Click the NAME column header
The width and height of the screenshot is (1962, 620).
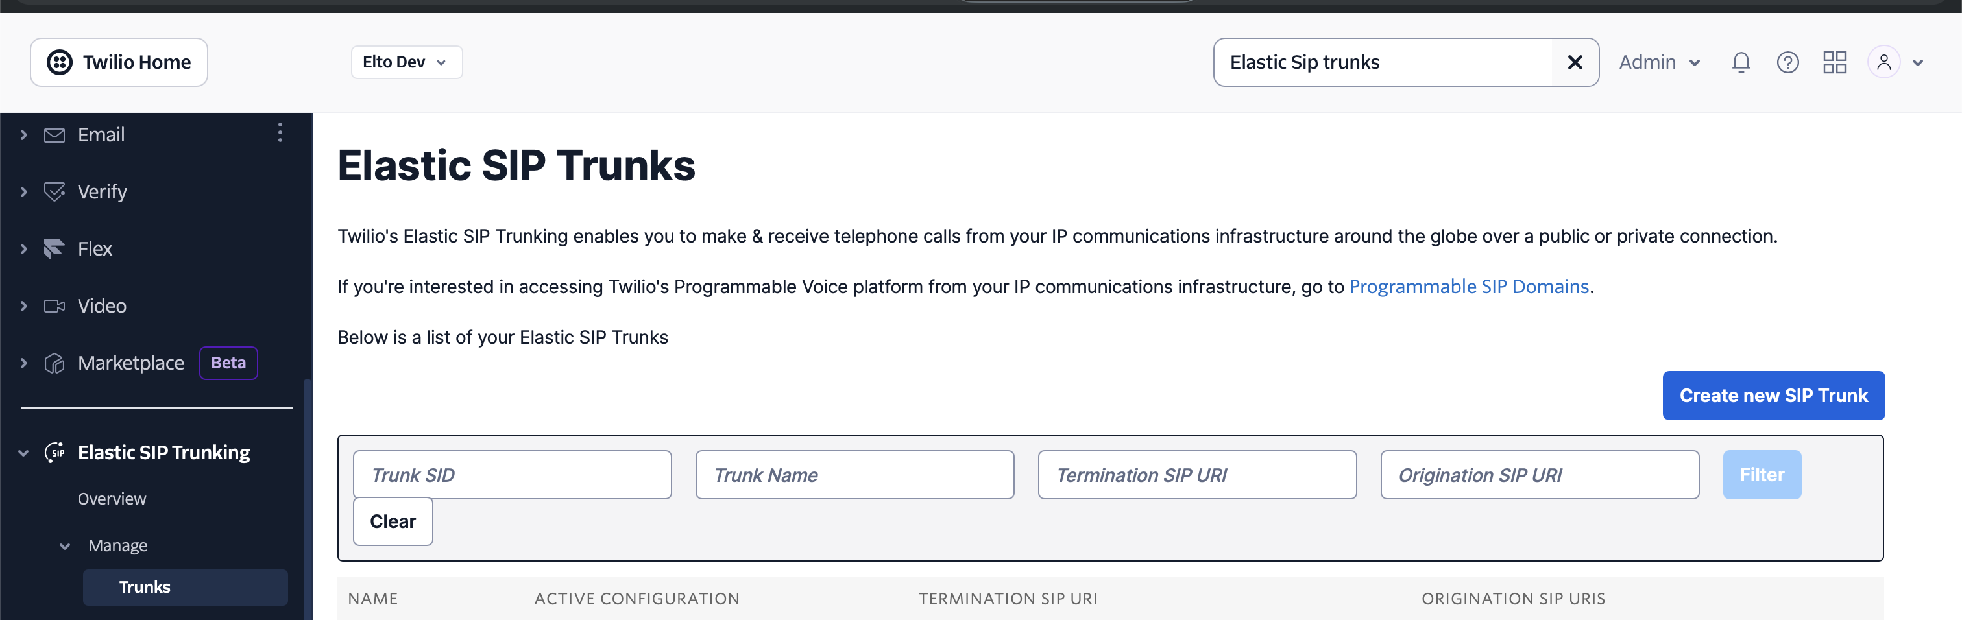pyautogui.click(x=373, y=599)
